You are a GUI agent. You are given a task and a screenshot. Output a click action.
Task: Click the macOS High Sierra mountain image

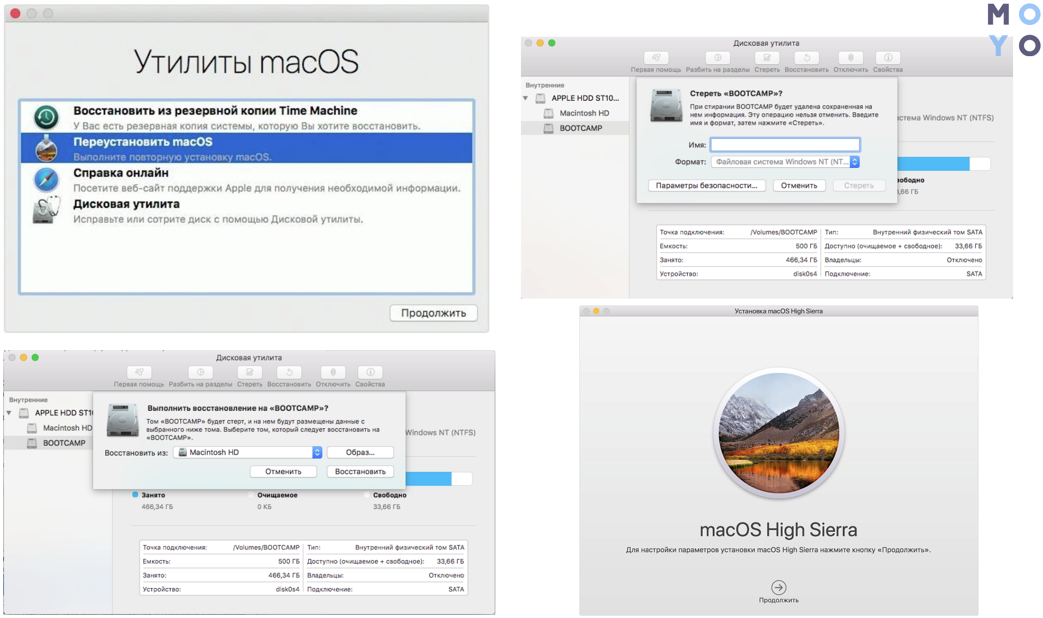(x=779, y=433)
